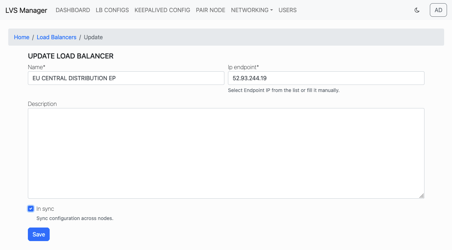
Task: Click the Update breadcrumb text
Action: 93,37
